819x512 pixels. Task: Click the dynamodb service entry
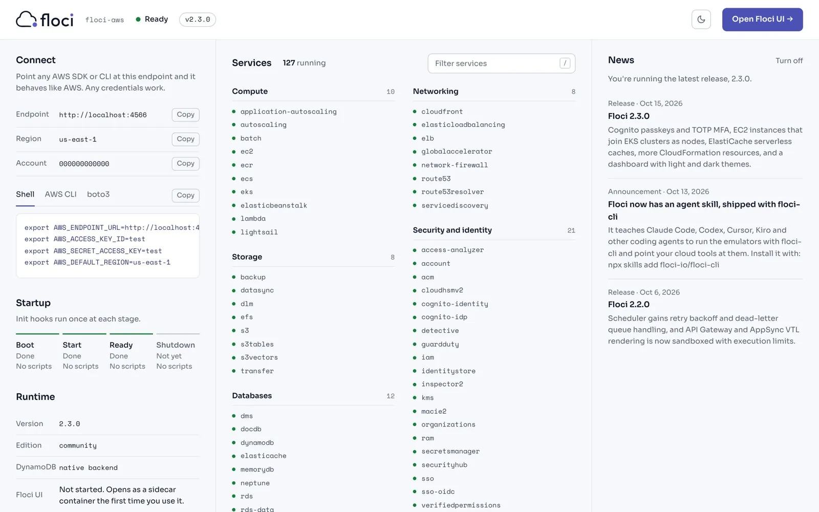coord(257,443)
